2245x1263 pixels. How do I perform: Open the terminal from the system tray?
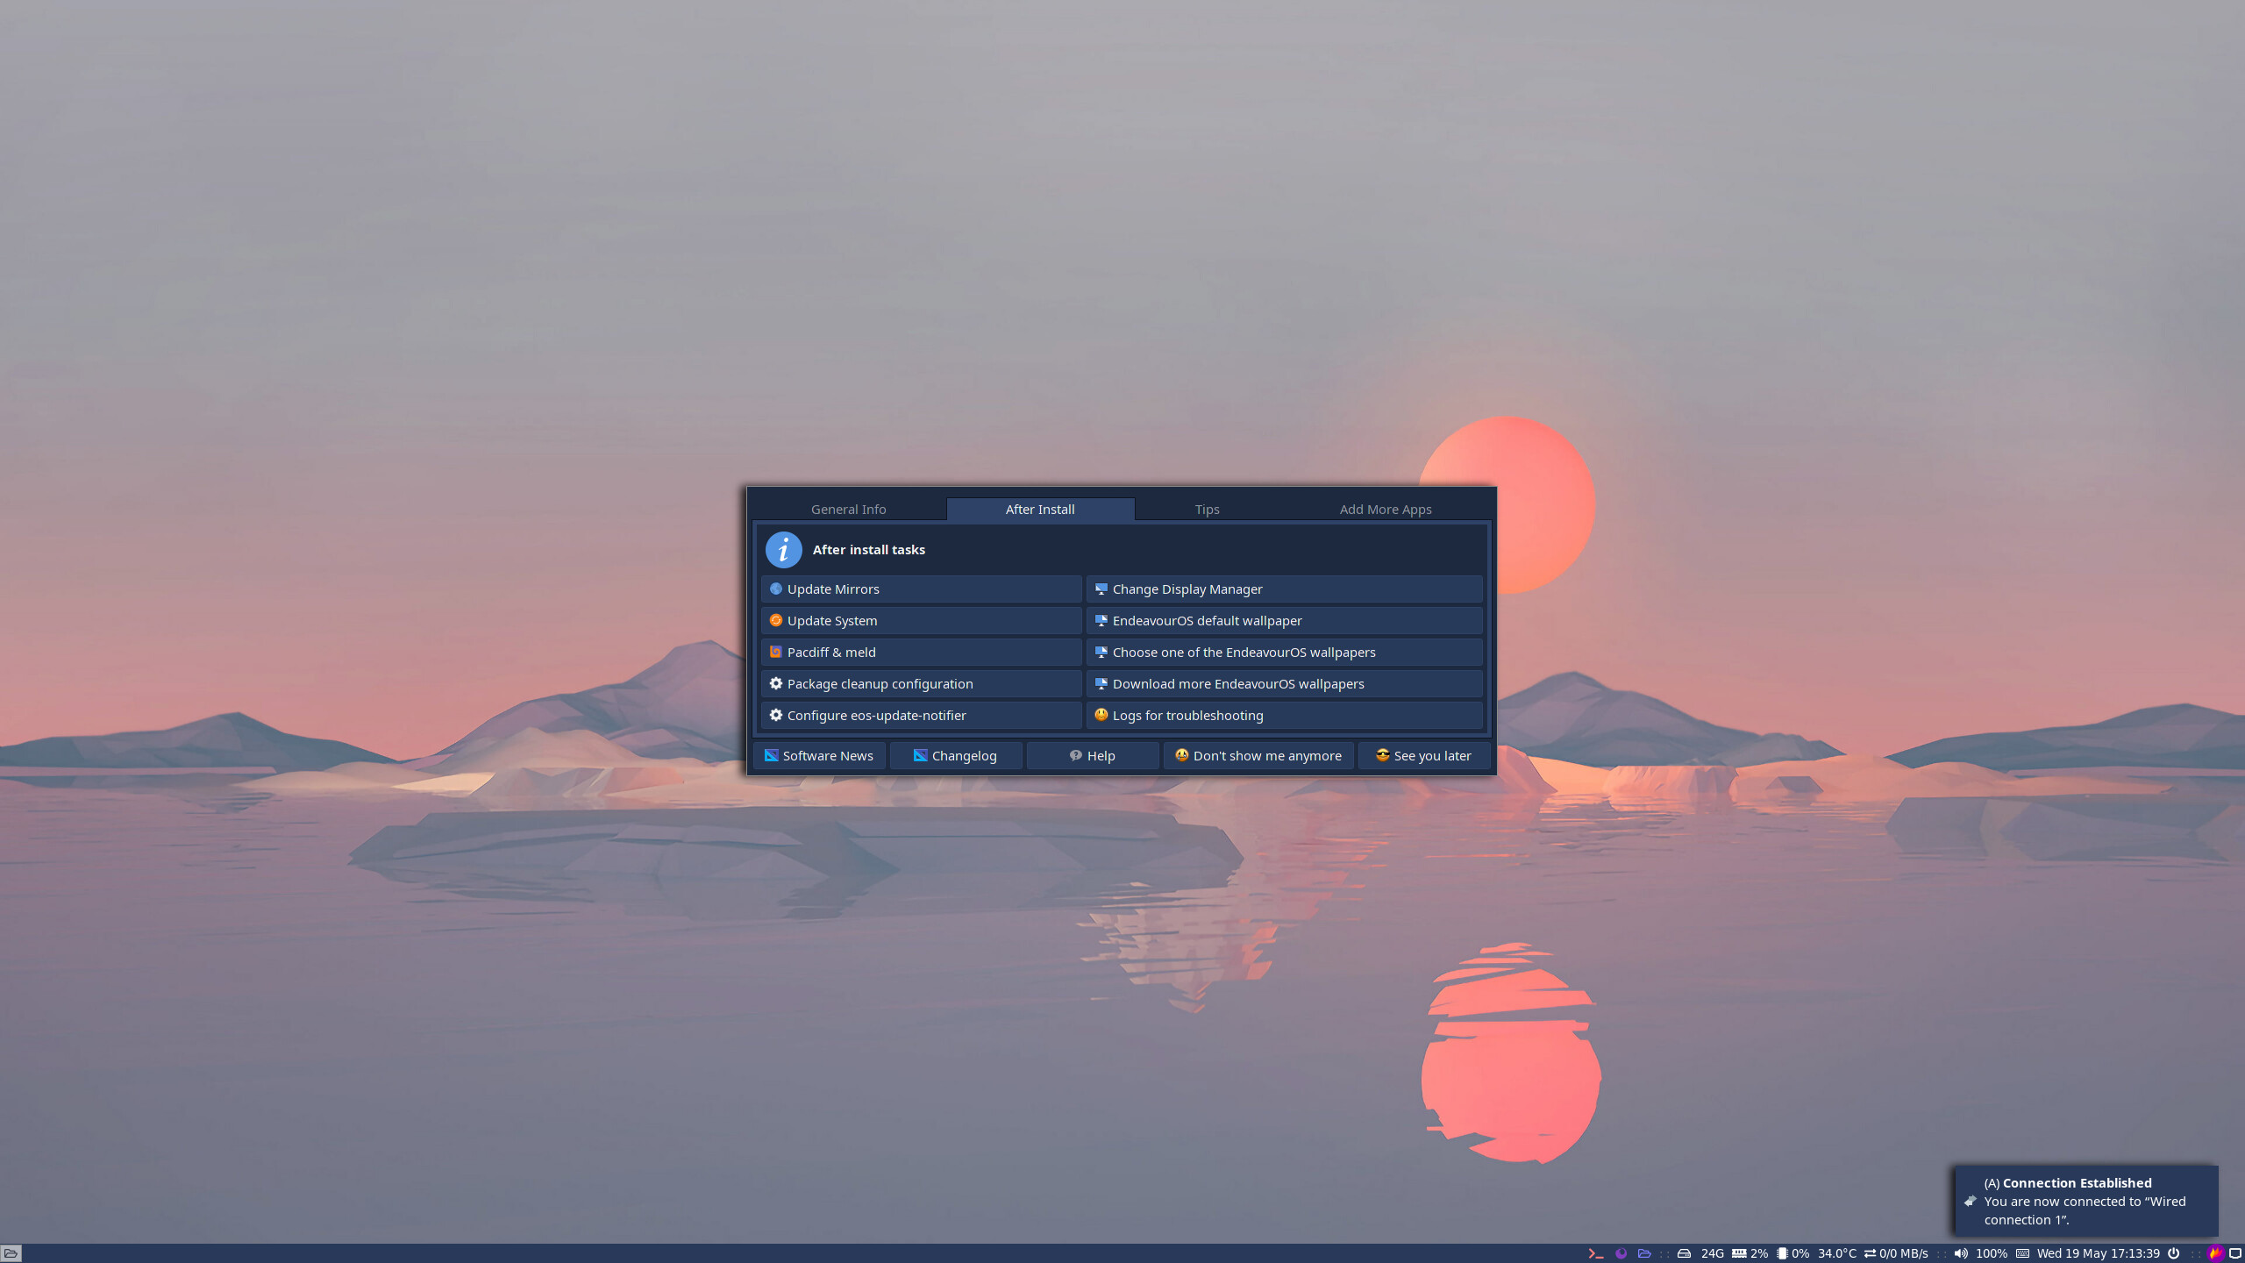pos(1596,1252)
